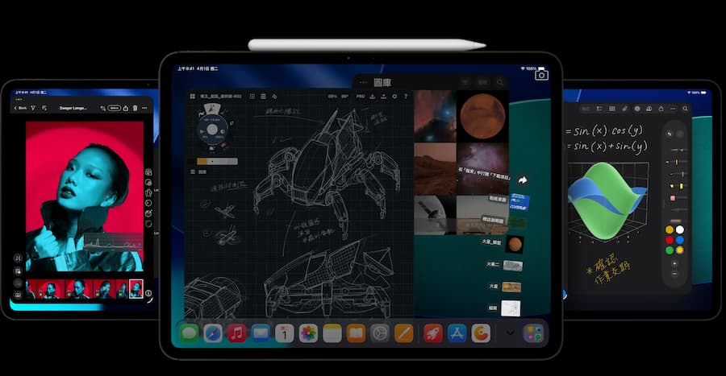Click the share icon in photo editor toolbar
Image resolution: width=726 pixels, height=376 pixels.
click(x=126, y=108)
